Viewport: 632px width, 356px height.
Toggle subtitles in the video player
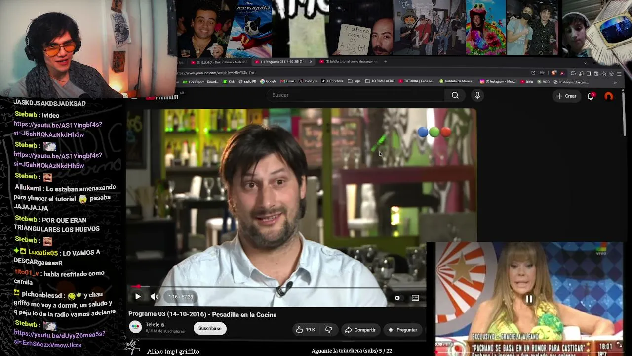click(415, 298)
